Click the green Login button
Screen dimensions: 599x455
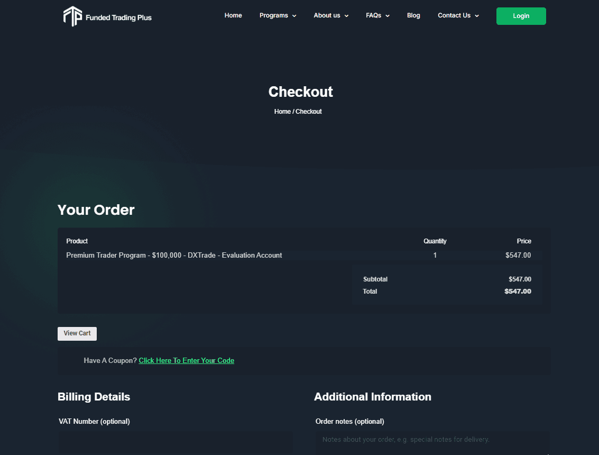click(521, 16)
